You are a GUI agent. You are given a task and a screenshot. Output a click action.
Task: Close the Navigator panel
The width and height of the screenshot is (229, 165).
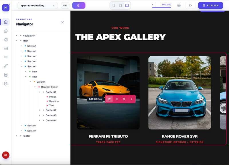62,22
